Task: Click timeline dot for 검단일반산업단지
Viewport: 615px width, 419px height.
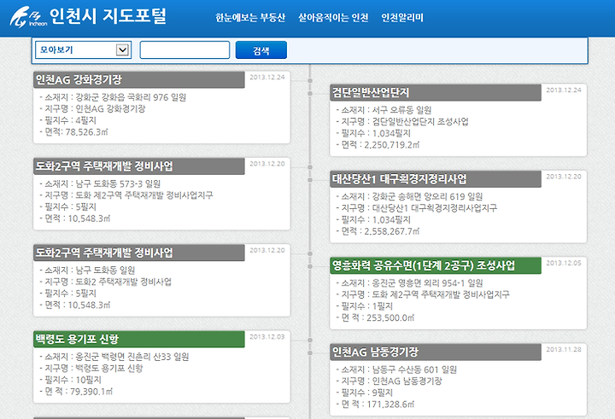Action: [x=310, y=93]
